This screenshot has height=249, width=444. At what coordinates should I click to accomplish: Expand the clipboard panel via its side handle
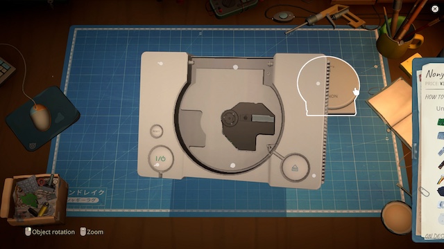pos(414,151)
